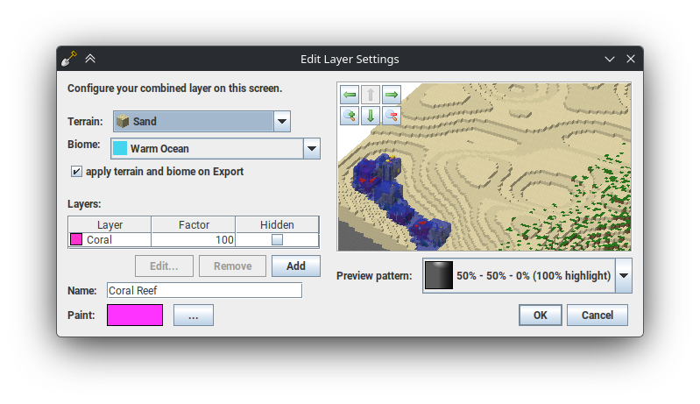700x404 pixels.
Task: Expand the Preview pattern dropdown
Action: click(624, 275)
